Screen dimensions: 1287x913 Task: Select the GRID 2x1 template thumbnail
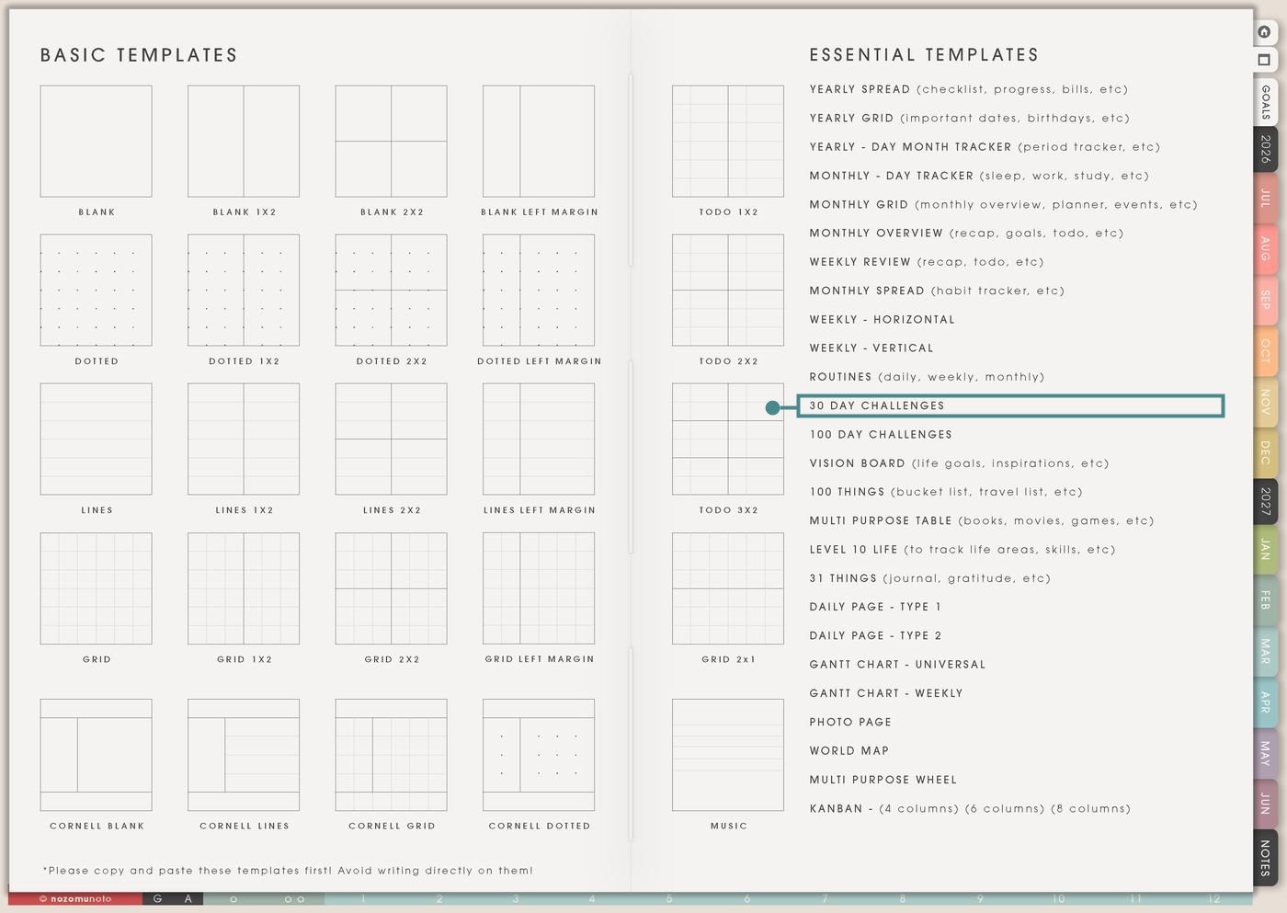pos(728,588)
